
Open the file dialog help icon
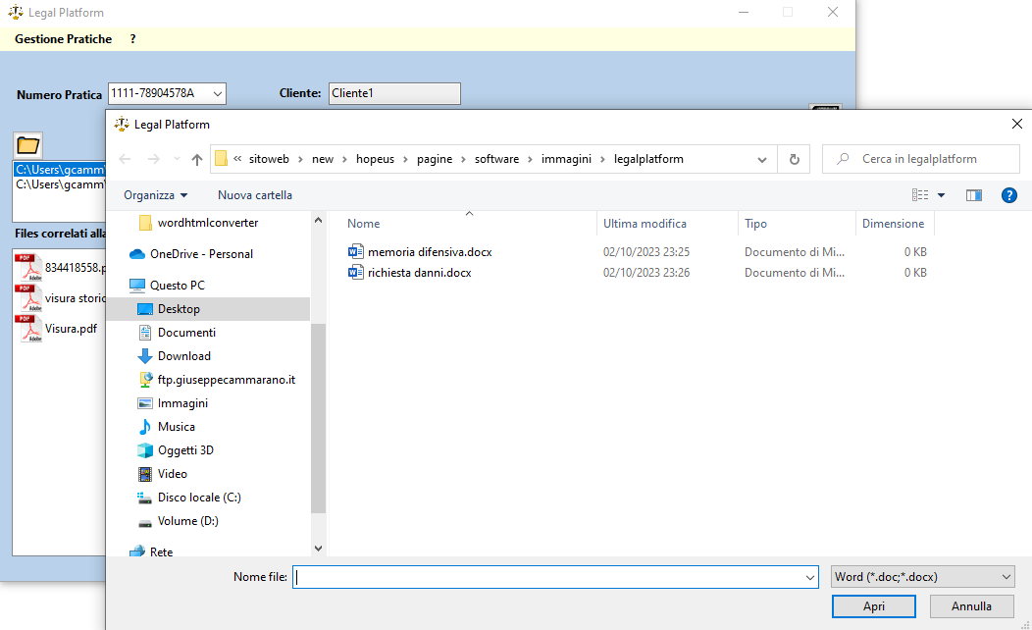1008,195
